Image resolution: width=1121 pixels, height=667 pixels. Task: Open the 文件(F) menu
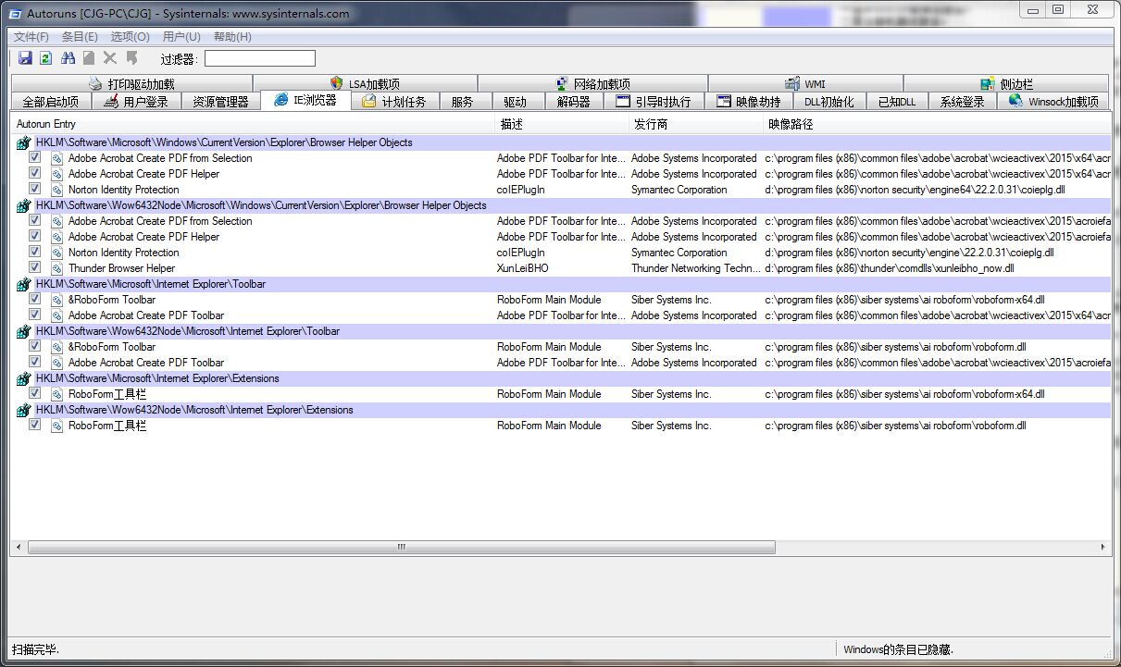pos(31,37)
